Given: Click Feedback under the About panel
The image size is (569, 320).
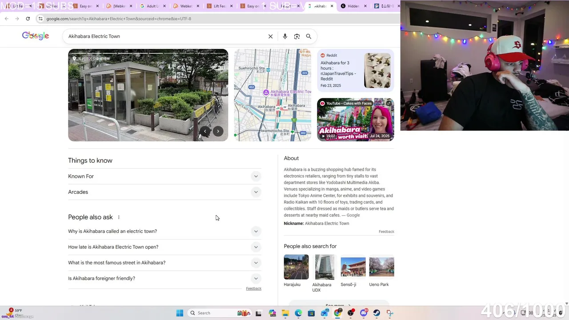Looking at the screenshot, I should [x=386, y=232].
